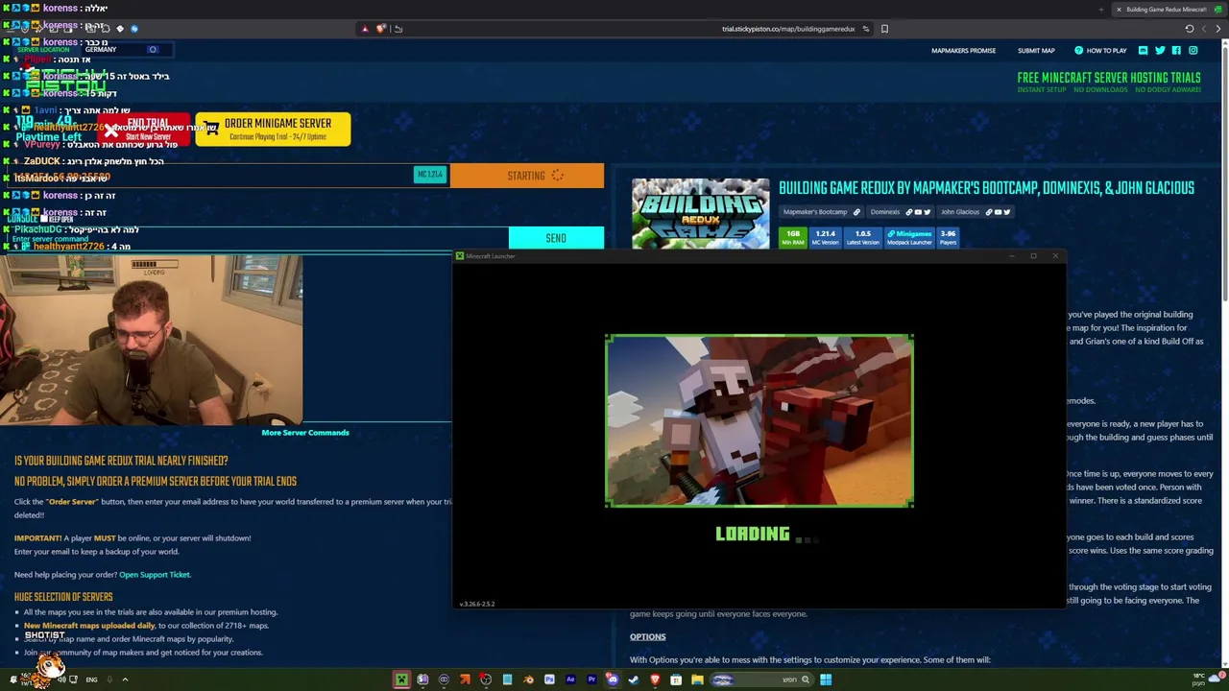Open a new browser tab
Screen dimensions: 1229x691
(x=1101, y=10)
